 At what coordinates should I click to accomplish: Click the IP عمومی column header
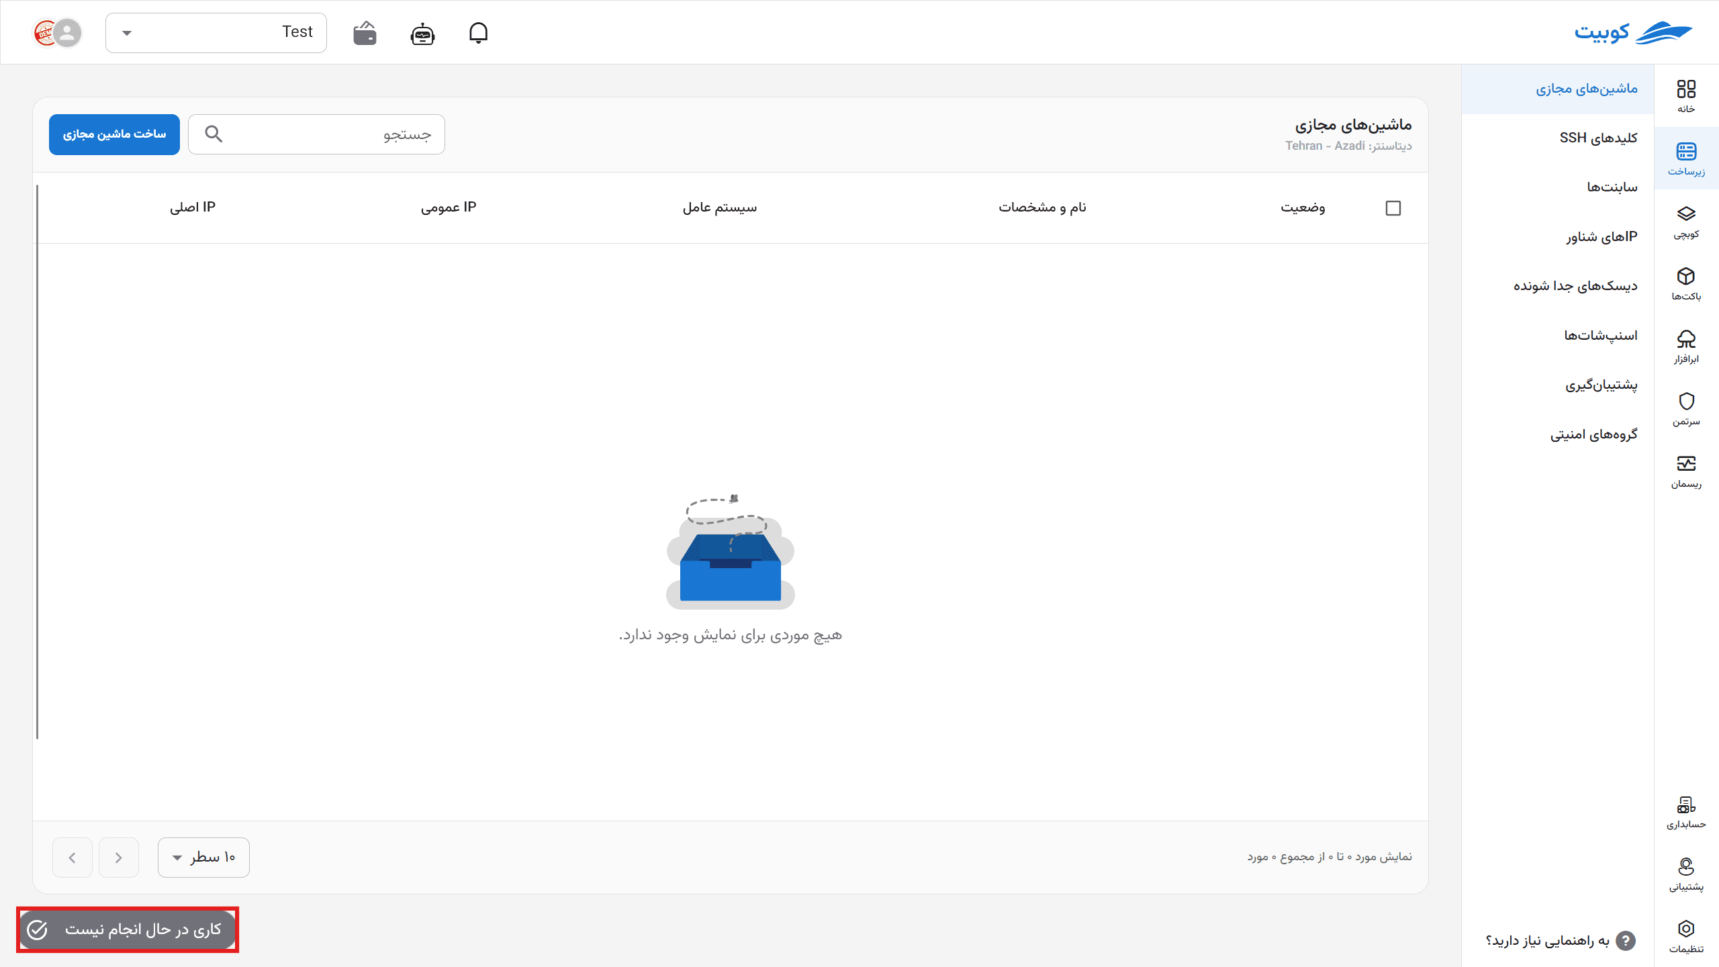click(x=449, y=208)
